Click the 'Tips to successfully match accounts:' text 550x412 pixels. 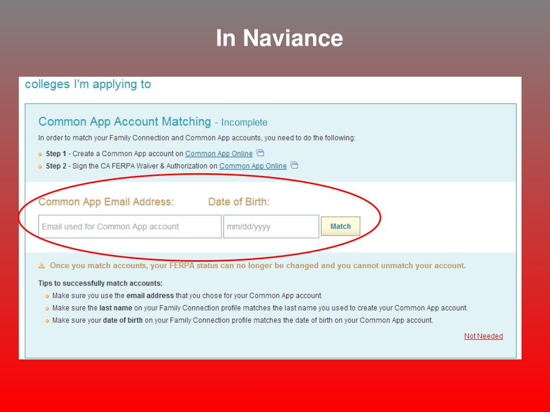(100, 283)
